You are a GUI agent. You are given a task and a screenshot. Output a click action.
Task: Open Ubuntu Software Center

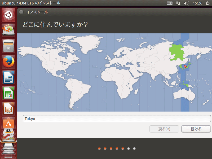pos(8,123)
